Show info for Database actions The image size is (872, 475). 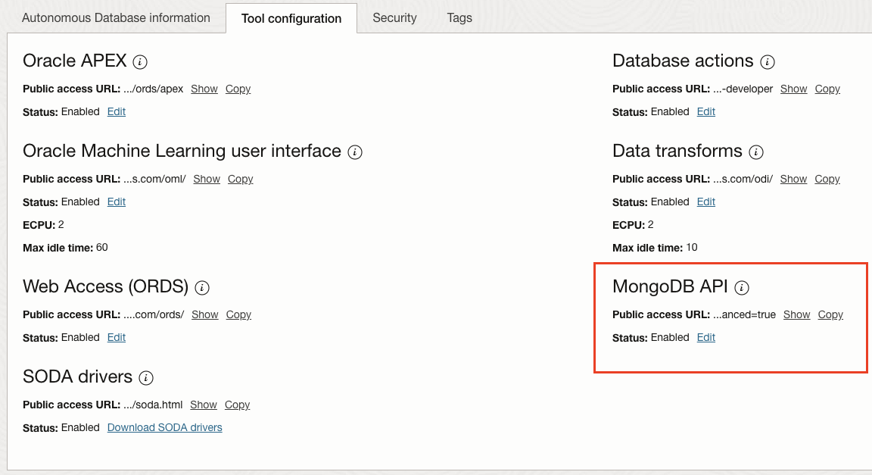767,62
